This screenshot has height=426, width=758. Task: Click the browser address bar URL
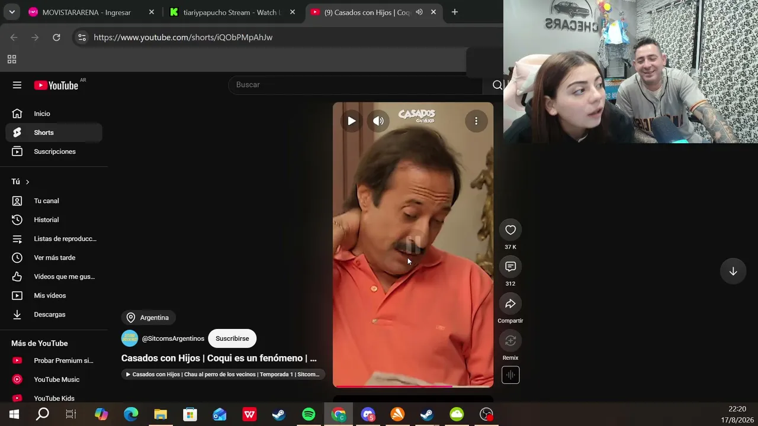click(x=183, y=37)
